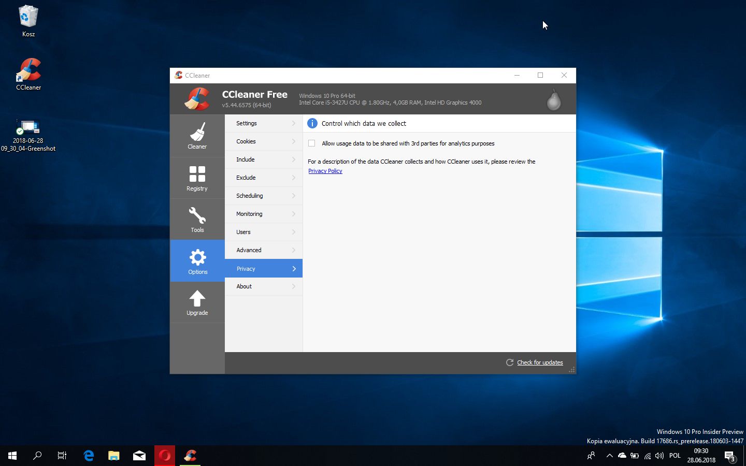Select the About options page
The height and width of the screenshot is (466, 746).
coord(244,286)
